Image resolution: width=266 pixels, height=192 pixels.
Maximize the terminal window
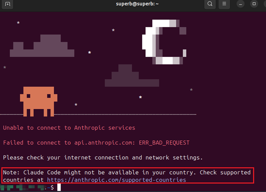tap(254, 4)
